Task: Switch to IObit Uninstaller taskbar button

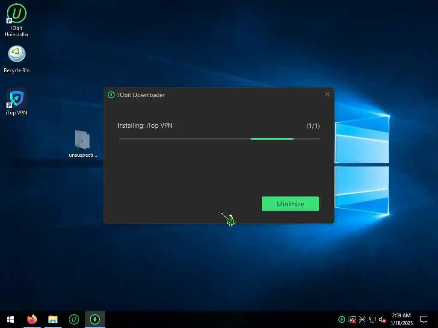Action: click(74, 319)
